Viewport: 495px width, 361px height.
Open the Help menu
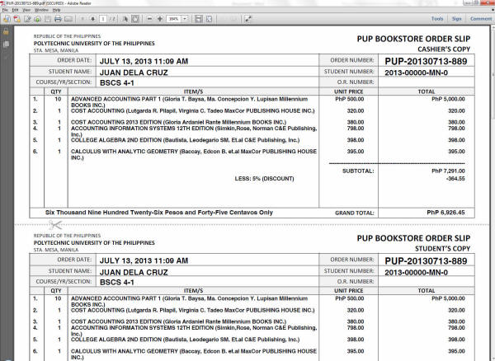tap(56, 10)
